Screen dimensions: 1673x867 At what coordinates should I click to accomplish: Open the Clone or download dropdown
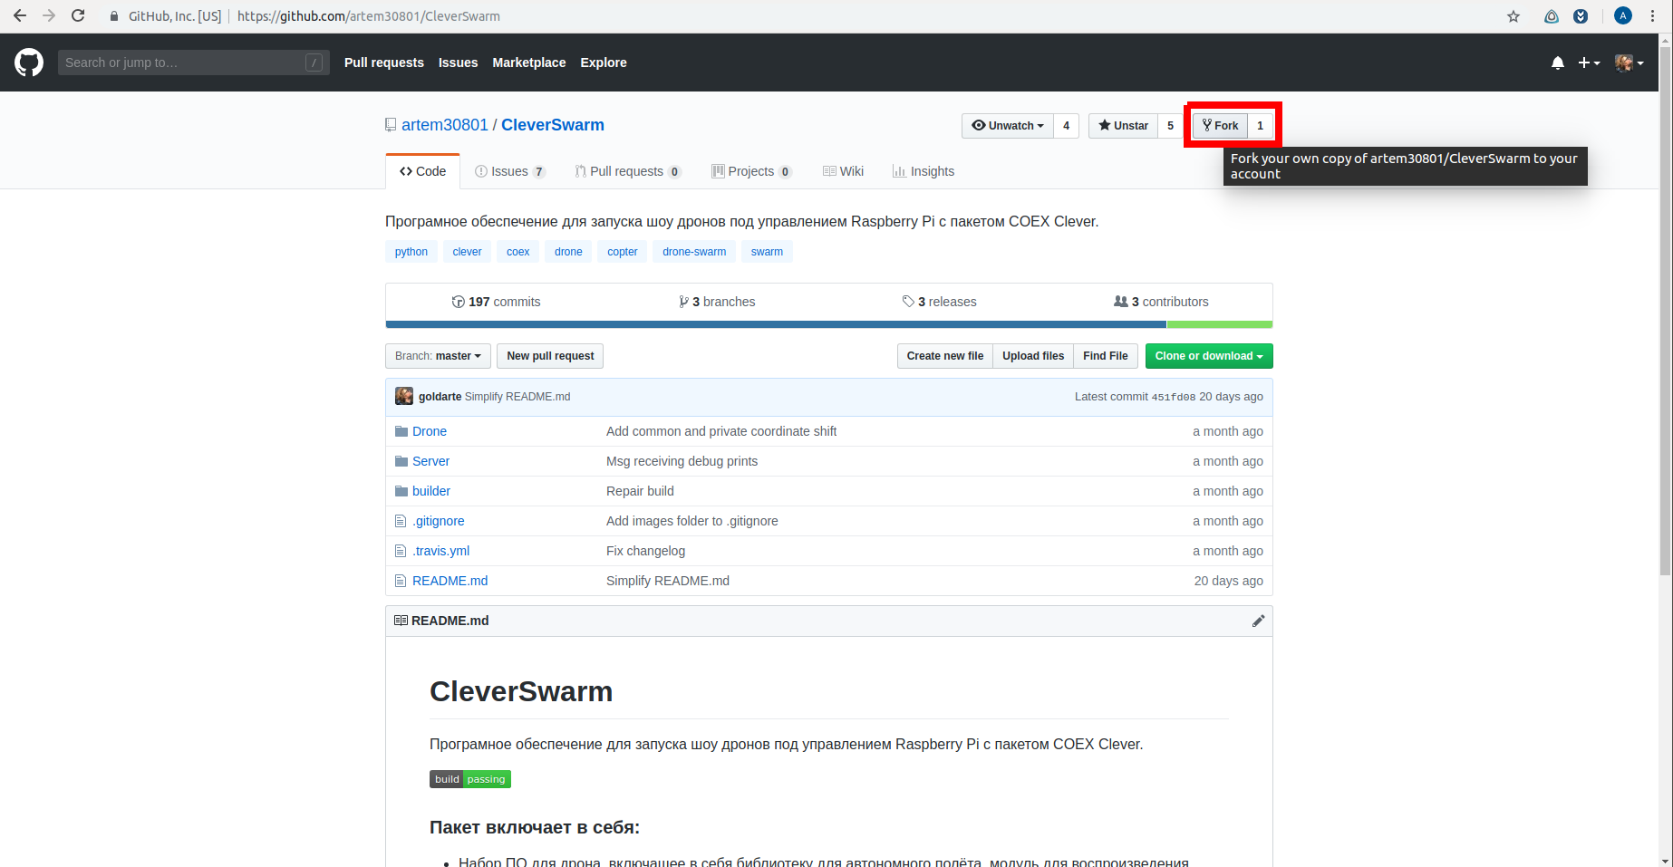tap(1208, 356)
